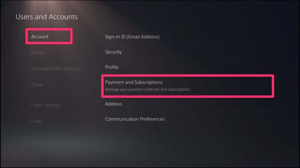
Task: Choose the Address setting
Action: 114,104
